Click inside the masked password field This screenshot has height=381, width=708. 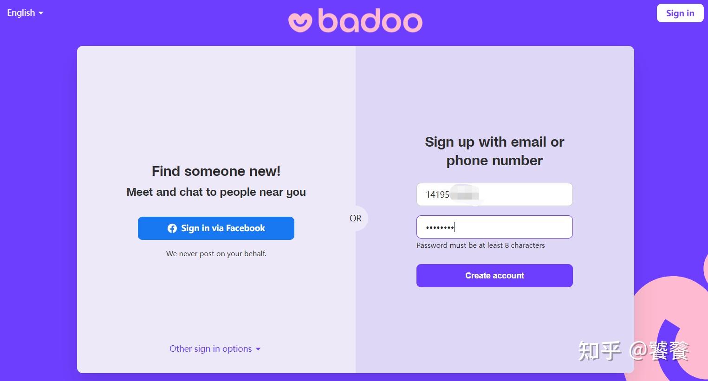[494, 227]
